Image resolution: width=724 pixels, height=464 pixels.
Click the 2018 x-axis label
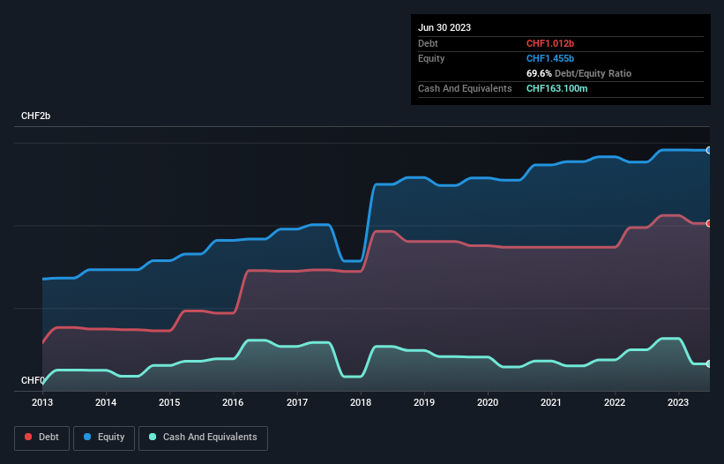click(361, 402)
